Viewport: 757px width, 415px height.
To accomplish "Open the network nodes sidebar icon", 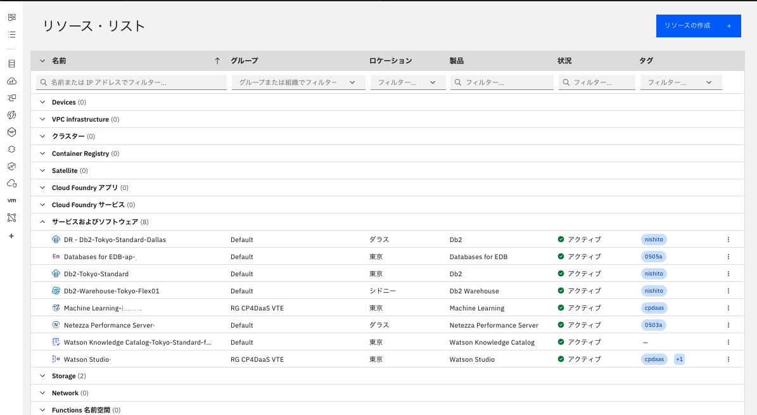I will coord(11,218).
